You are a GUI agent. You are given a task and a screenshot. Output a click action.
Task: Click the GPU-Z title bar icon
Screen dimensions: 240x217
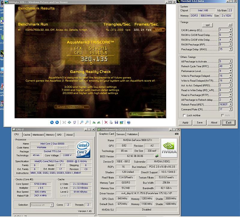tap(99, 130)
